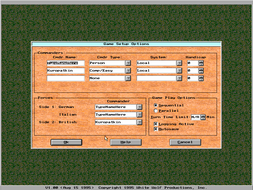Click the TypeNameHere commander name field

pyautogui.click(x=66, y=63)
